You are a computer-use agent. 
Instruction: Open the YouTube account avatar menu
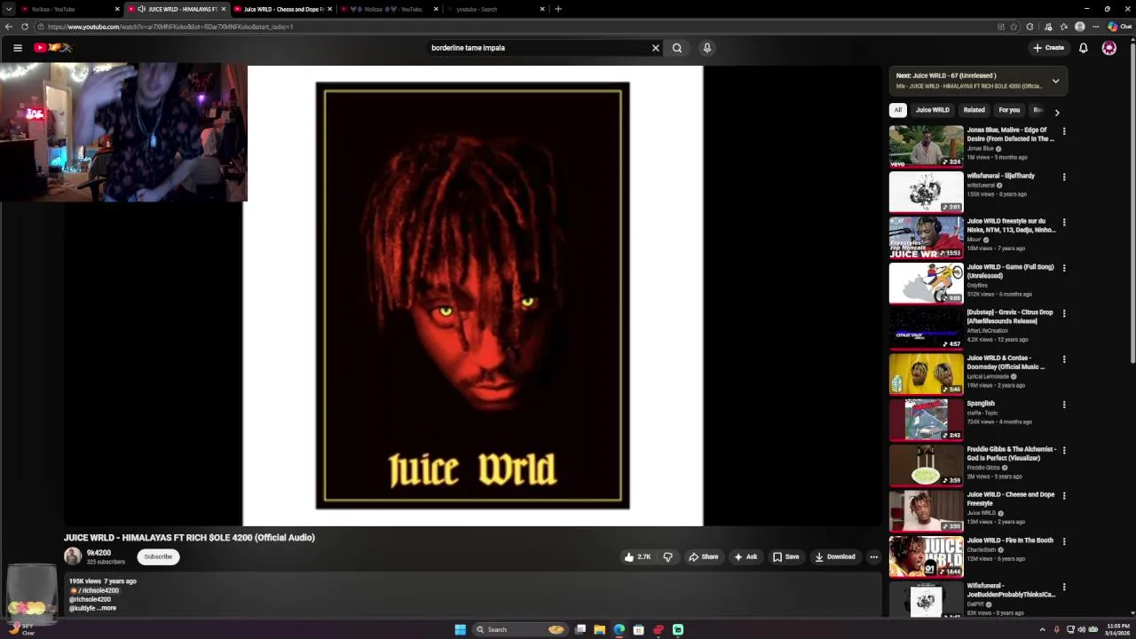(x=1109, y=48)
